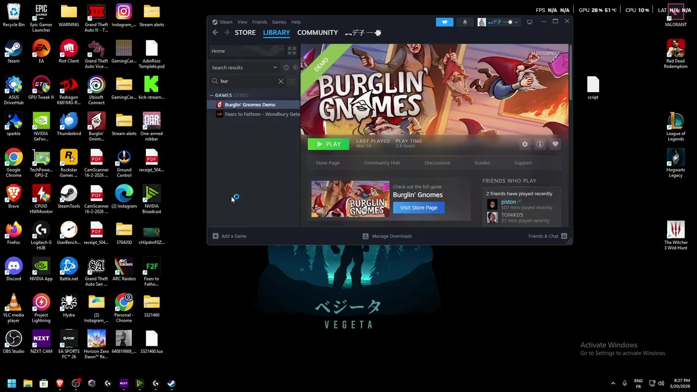The height and width of the screenshot is (392, 697).
Task: Open OBS Studio desktop shortcut
Action: coord(14,342)
